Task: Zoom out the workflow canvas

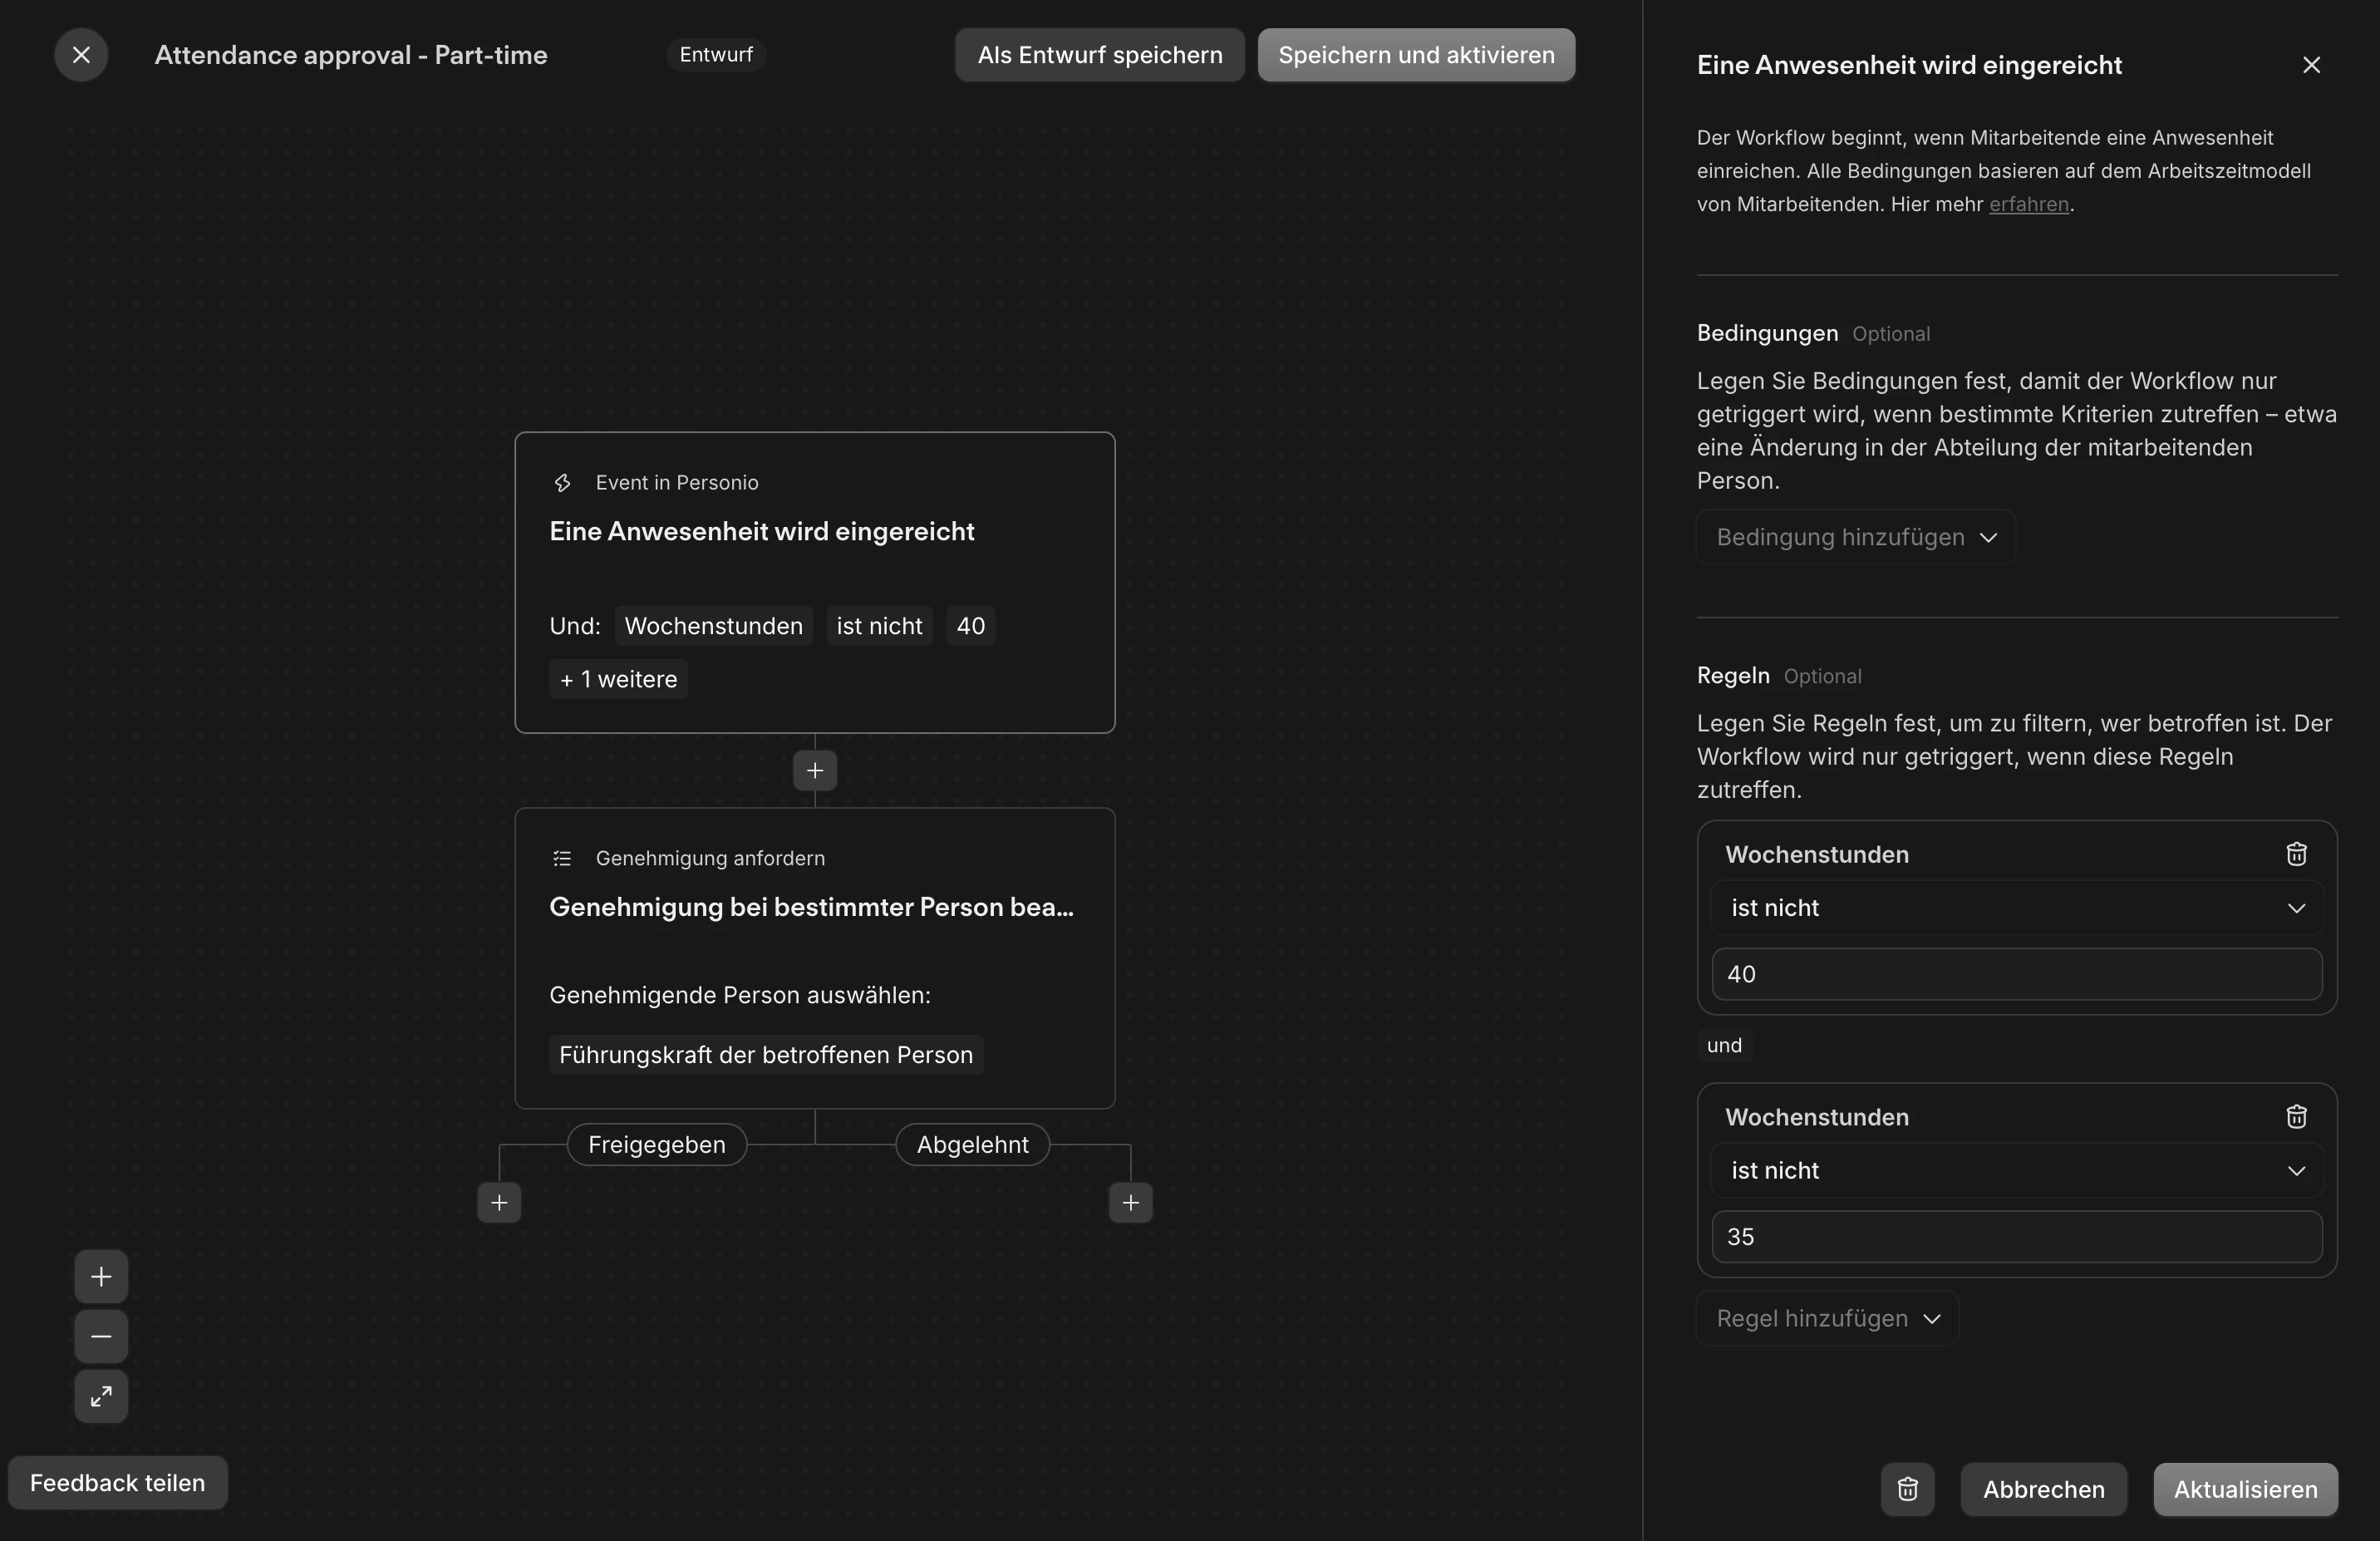Action: coord(101,1336)
